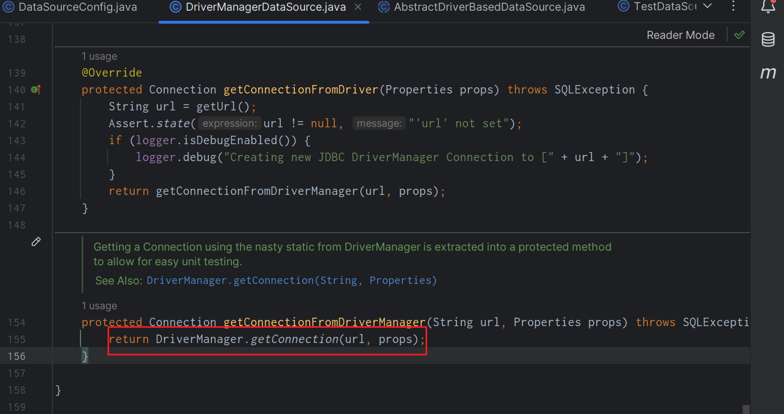Expand the hidden editor tabs chevron
The image size is (784, 414).
[x=708, y=7]
